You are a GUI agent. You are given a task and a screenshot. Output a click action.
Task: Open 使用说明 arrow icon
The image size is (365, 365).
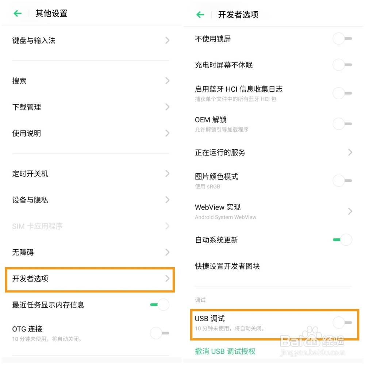[167, 133]
